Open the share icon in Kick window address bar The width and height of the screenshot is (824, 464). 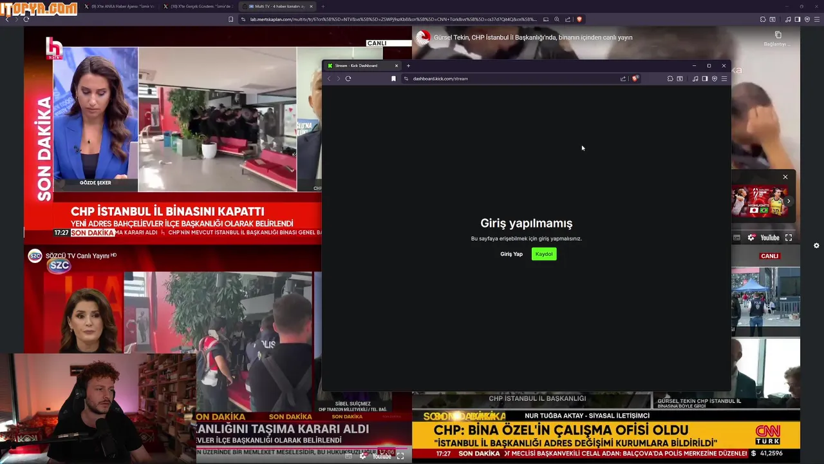click(x=623, y=79)
